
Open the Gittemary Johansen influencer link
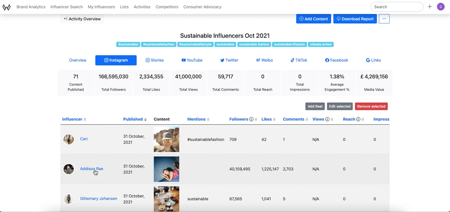coord(99,198)
